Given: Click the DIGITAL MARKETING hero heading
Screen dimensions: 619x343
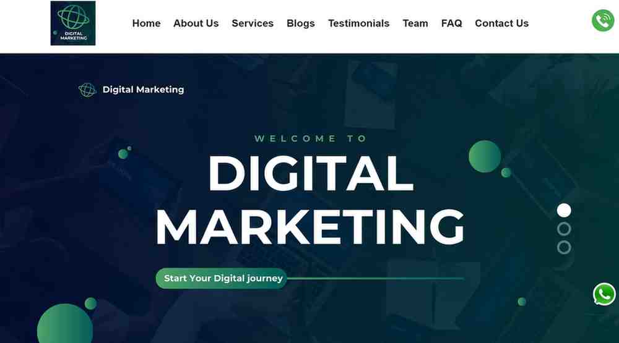Looking at the screenshot, I should click(x=310, y=200).
